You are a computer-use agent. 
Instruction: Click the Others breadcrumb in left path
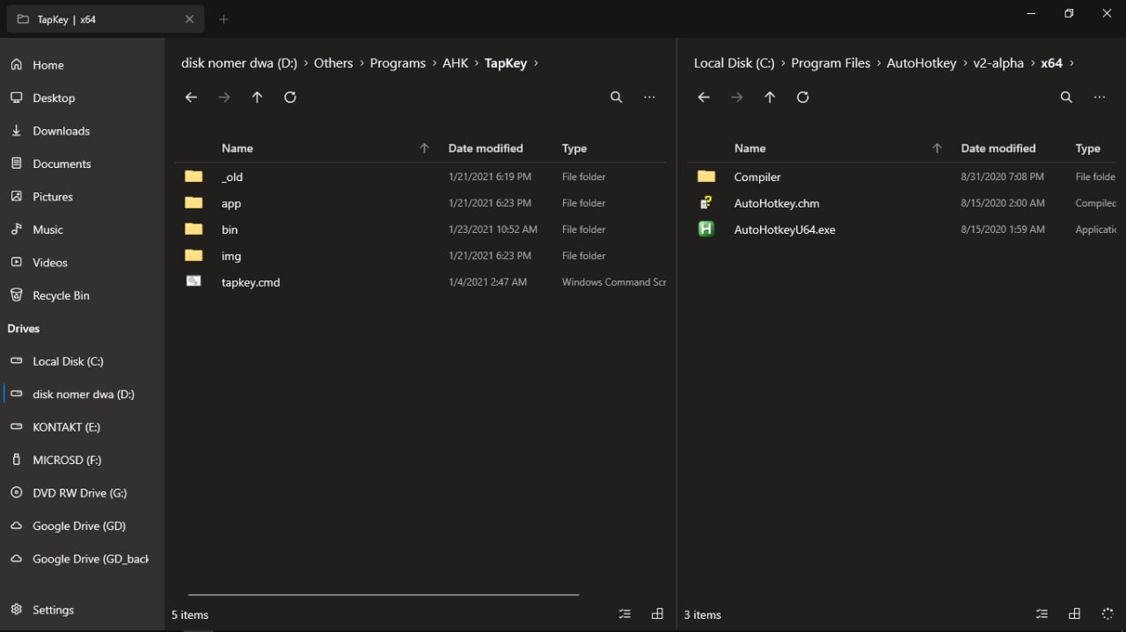point(333,63)
